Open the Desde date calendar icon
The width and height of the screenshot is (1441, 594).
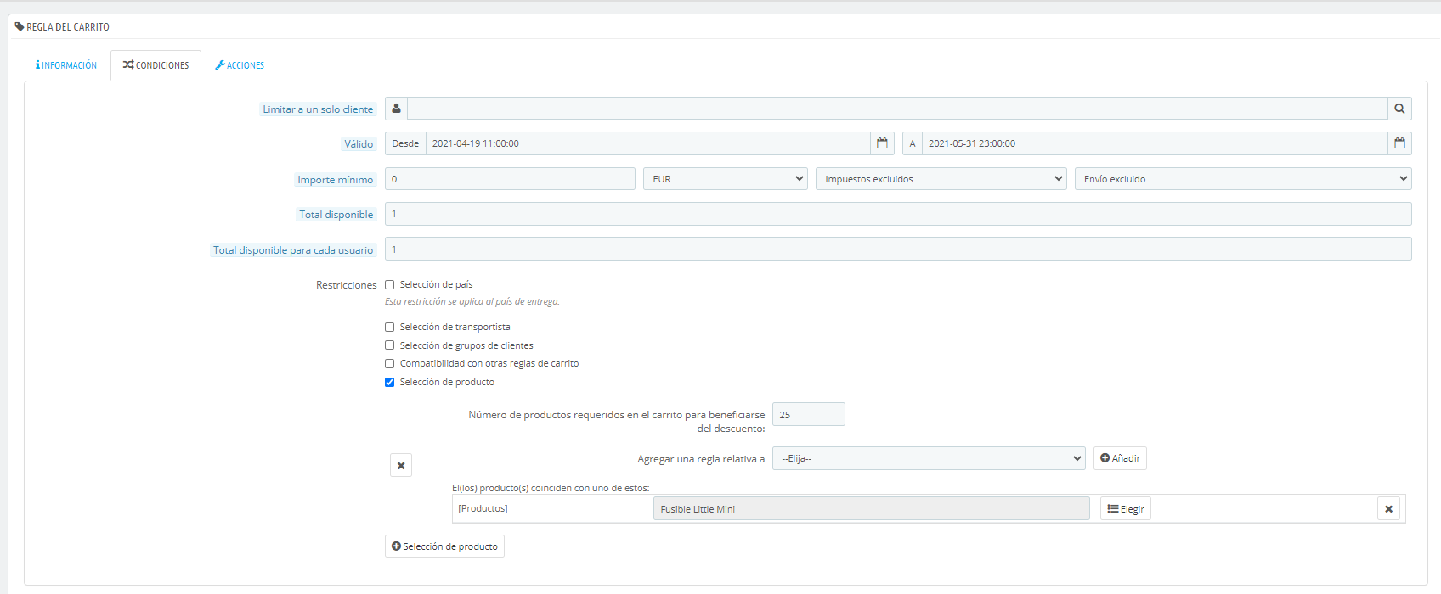[882, 143]
